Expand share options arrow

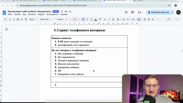172,12
